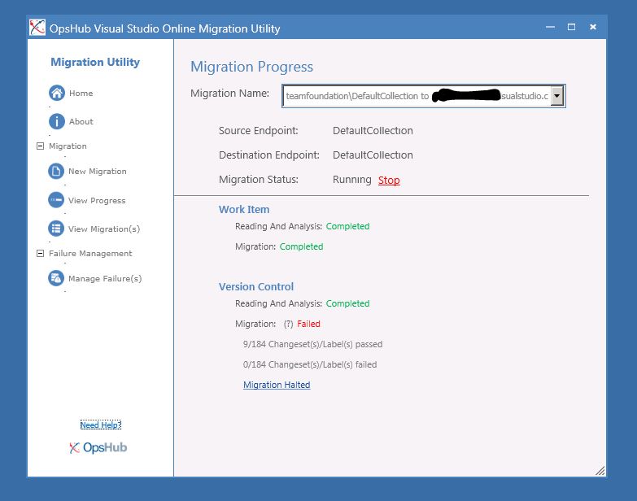Screen dimensions: 637x501
Task: Click the OpsHub app icon in title bar
Action: tap(37, 28)
